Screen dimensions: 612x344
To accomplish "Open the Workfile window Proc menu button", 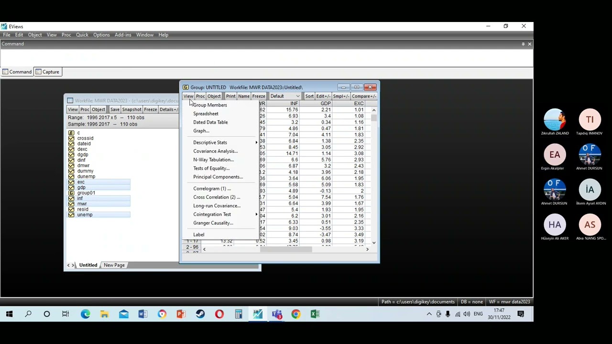I will pos(85,109).
